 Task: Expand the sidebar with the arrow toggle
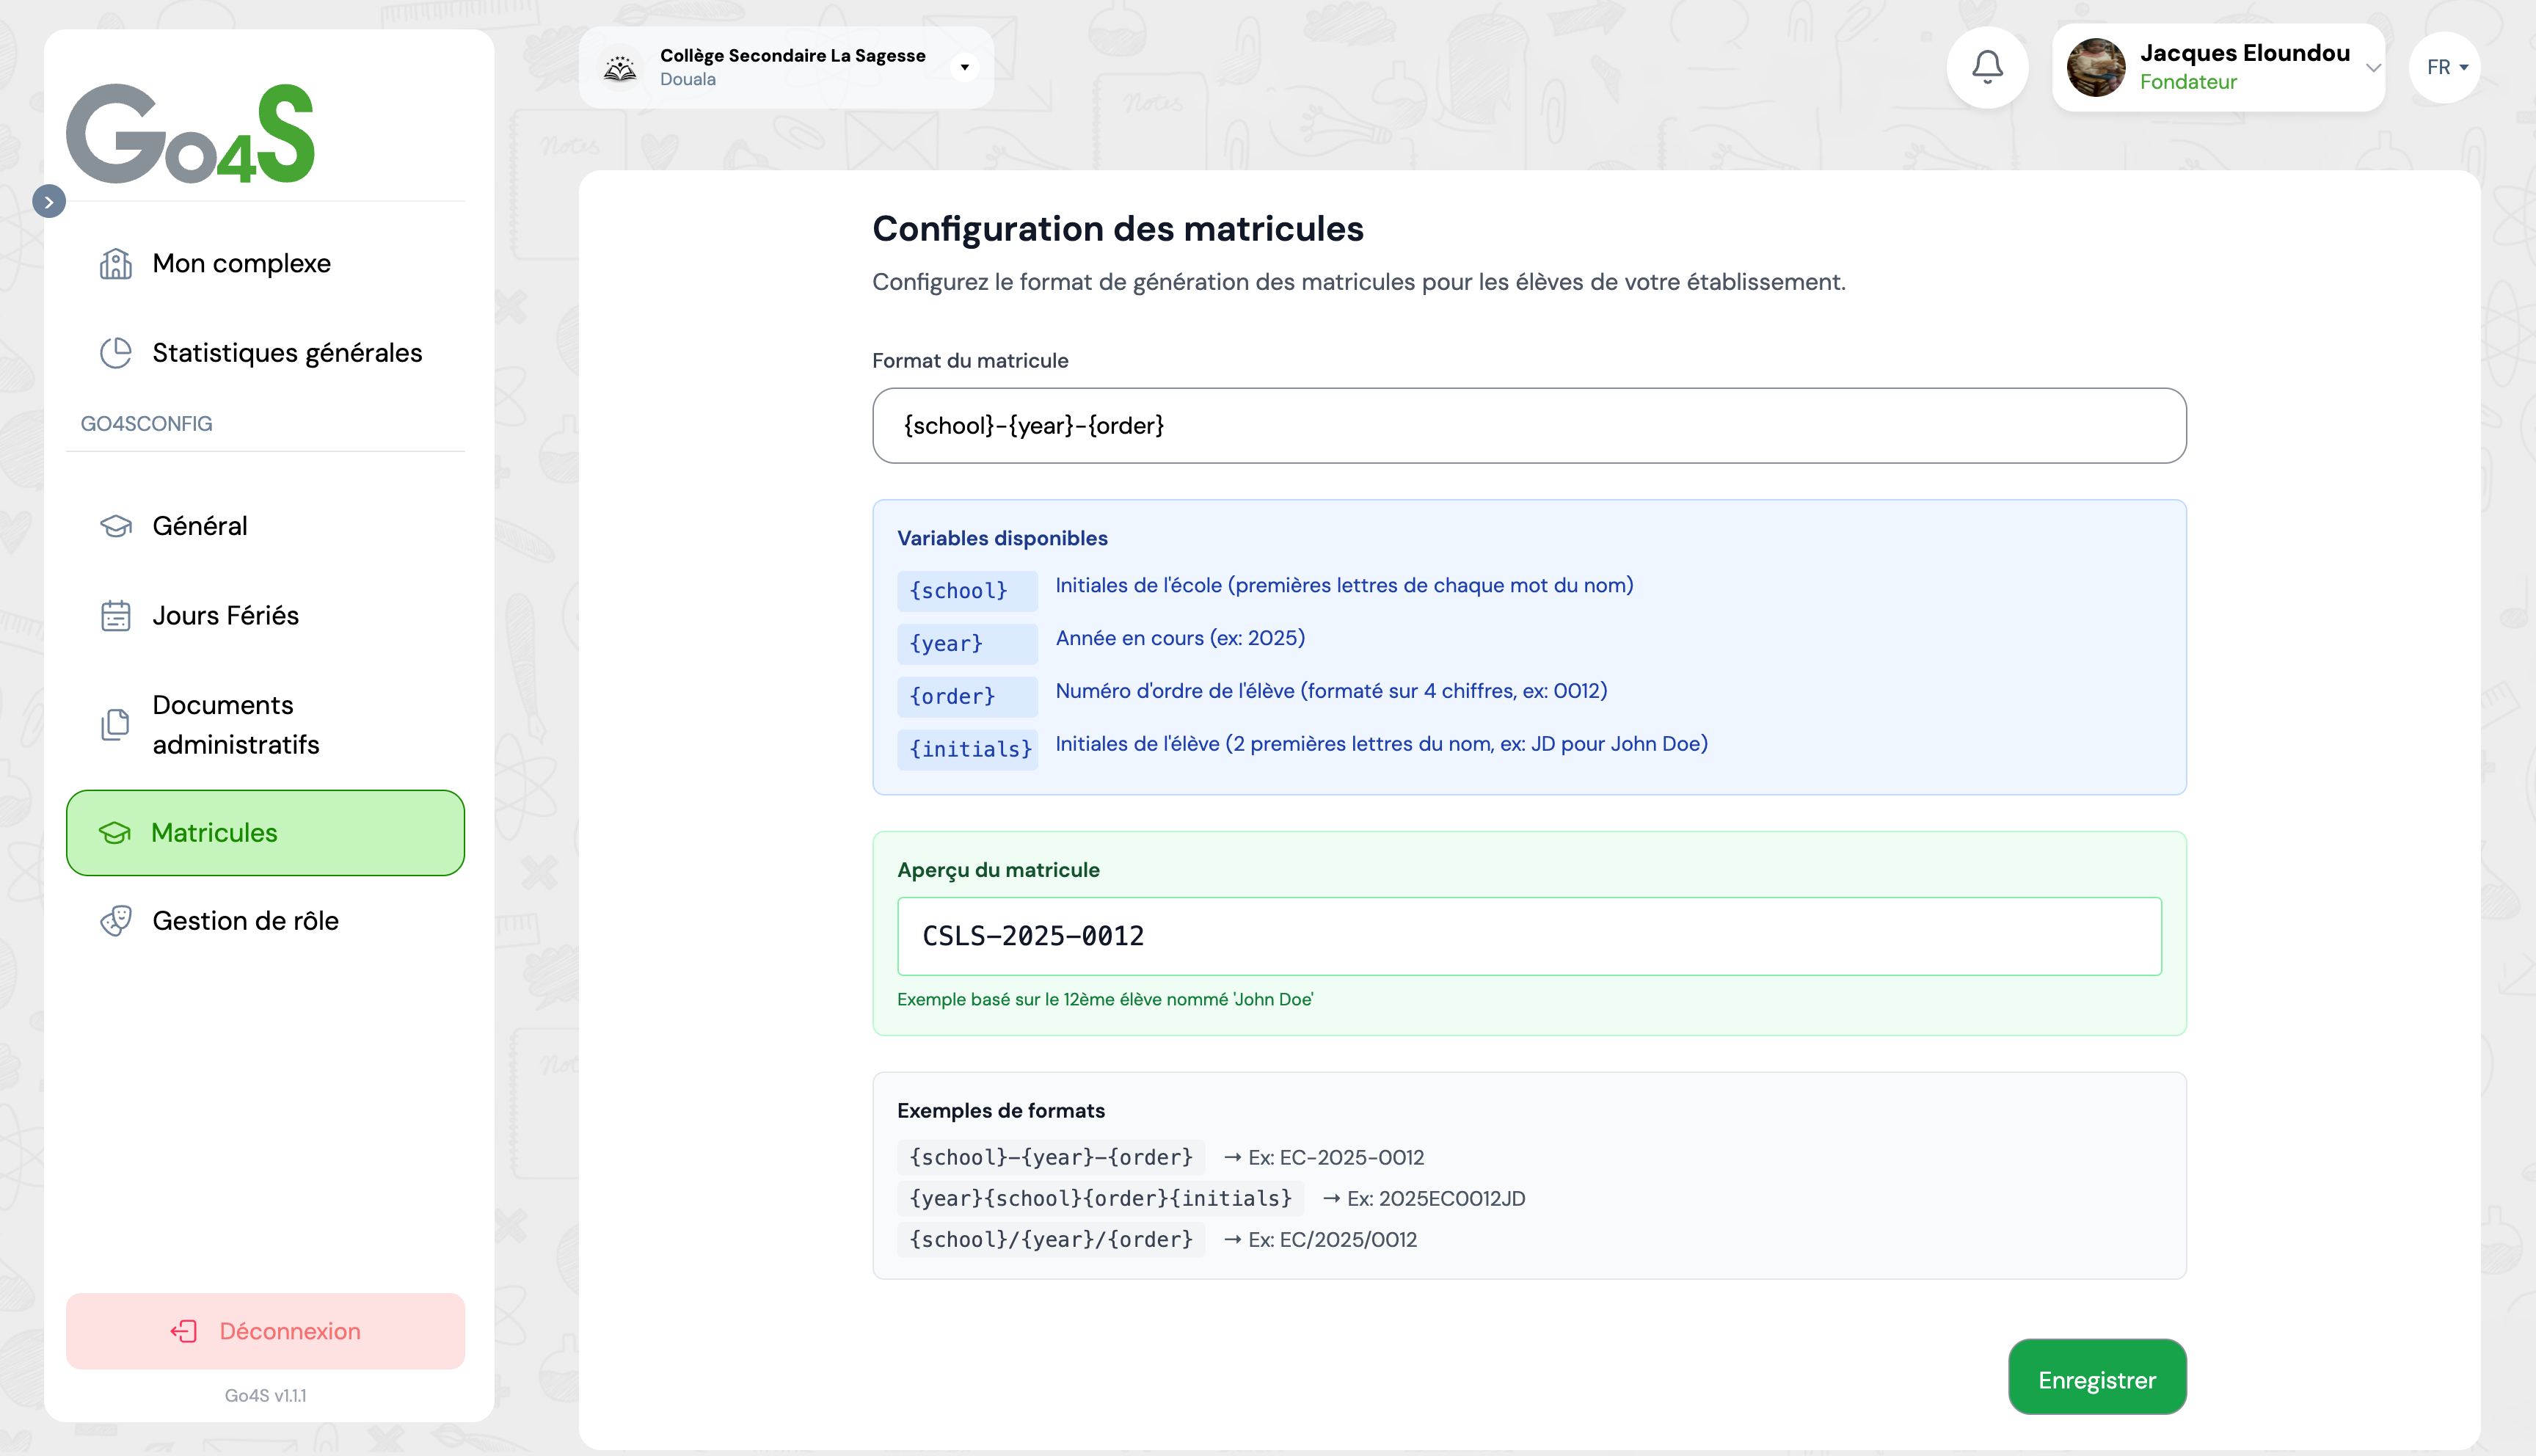(49, 202)
